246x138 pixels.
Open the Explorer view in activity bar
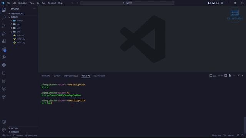tap(4, 10)
